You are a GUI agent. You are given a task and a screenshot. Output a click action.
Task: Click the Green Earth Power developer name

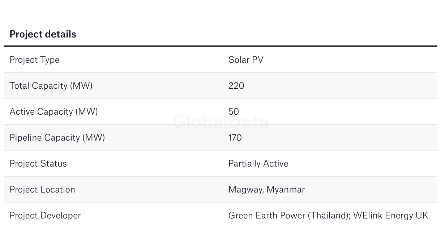(267, 216)
